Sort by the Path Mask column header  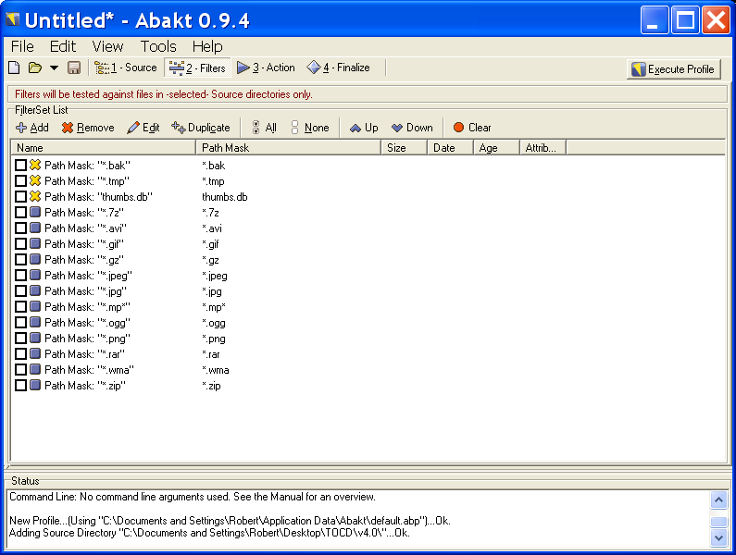pos(288,148)
